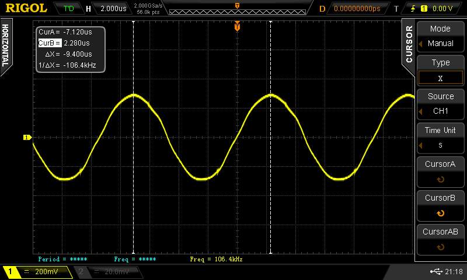
Task: Click the rising edge trigger icon
Action: [x=414, y=8]
